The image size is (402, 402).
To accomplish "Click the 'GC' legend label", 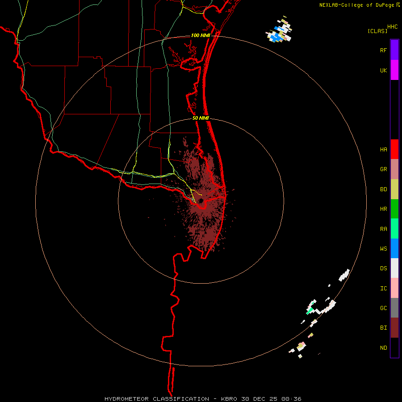I will [383, 308].
